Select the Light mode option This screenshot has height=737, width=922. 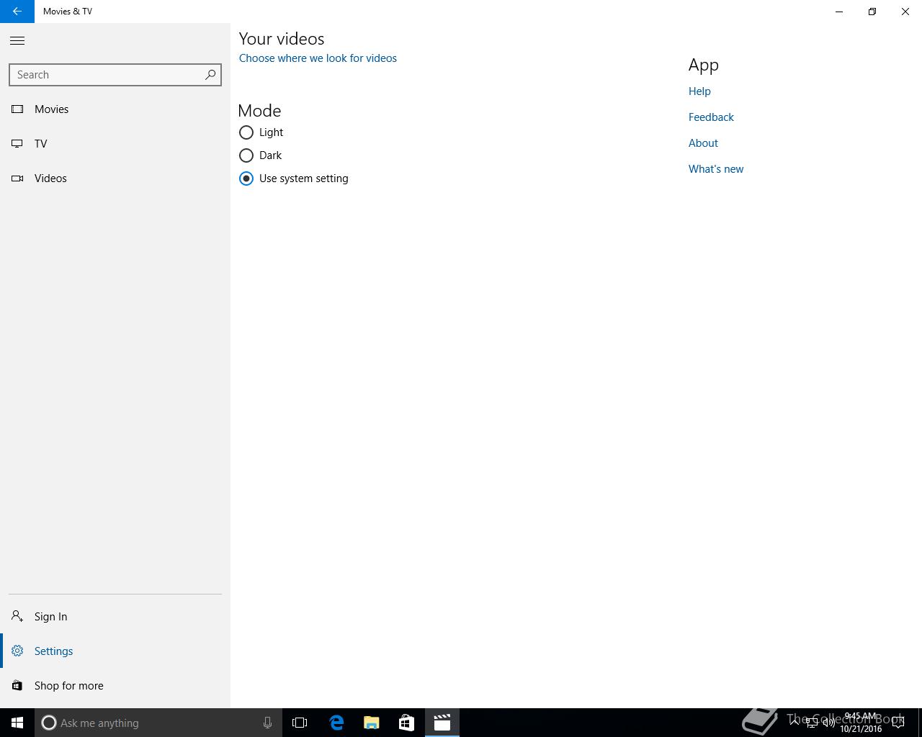pos(261,132)
